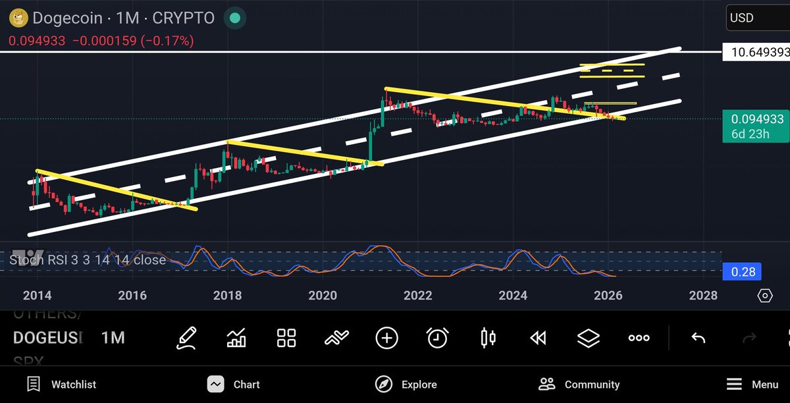Viewport: 790px width, 403px height.
Task: Change chart type via candlestick icon
Action: pyautogui.click(x=487, y=337)
